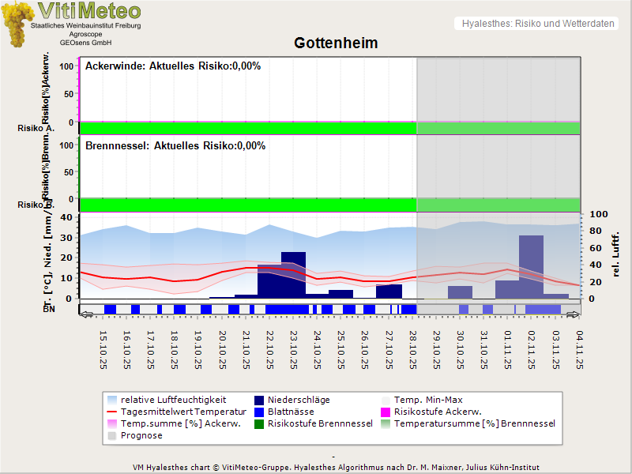Click the Hyalesthes: Risiko und Wetterdaten label
This screenshot has height=474, width=632.
tap(537, 24)
